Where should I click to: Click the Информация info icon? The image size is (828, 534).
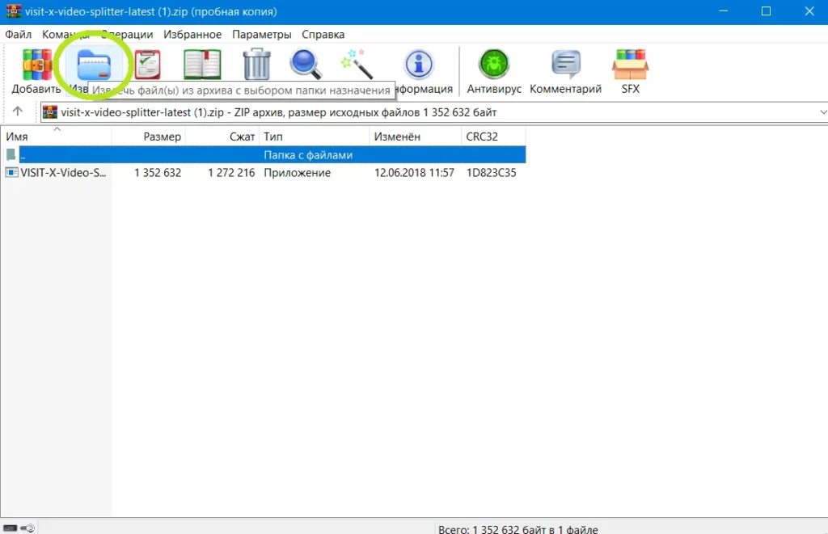click(x=419, y=65)
